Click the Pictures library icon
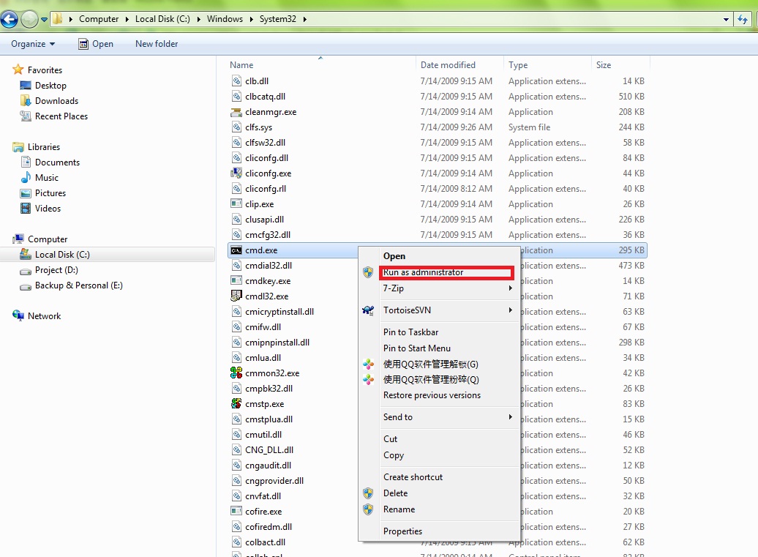The width and height of the screenshot is (758, 557). pyautogui.click(x=26, y=193)
